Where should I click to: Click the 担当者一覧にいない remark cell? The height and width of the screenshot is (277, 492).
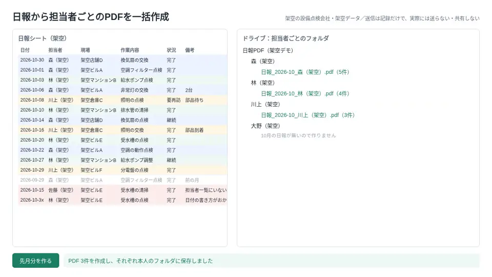206,190
